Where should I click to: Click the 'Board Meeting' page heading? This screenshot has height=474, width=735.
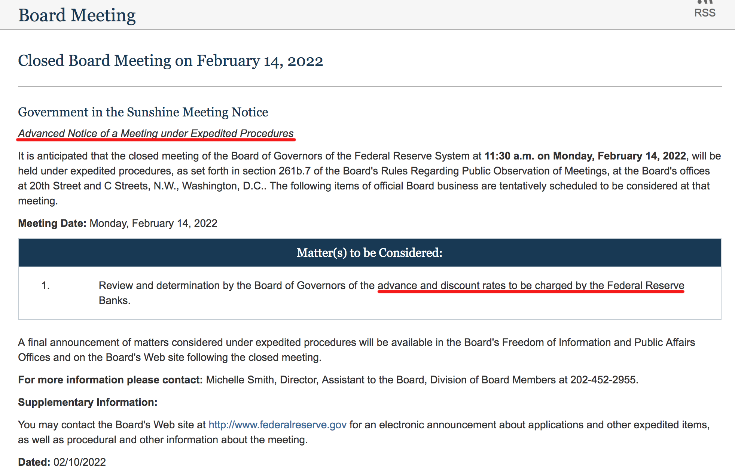(77, 15)
